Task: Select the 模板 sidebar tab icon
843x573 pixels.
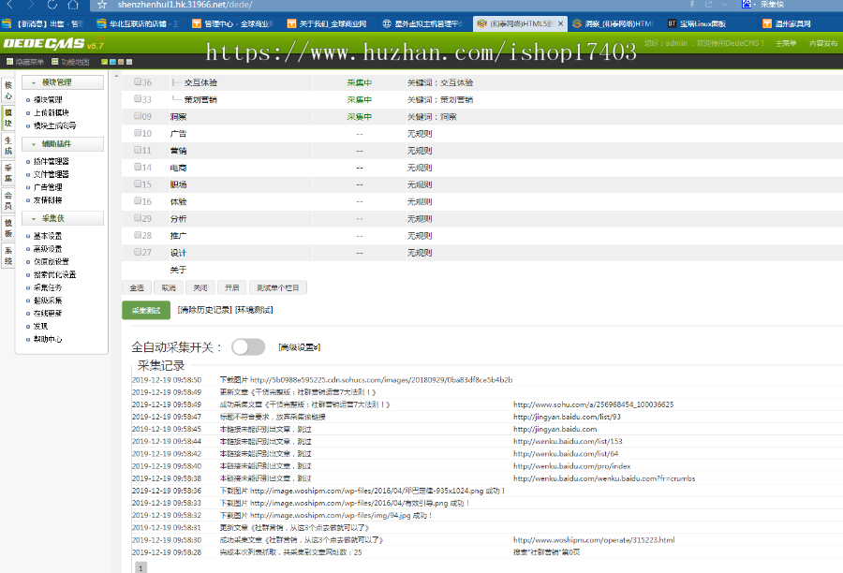Action: point(7,228)
